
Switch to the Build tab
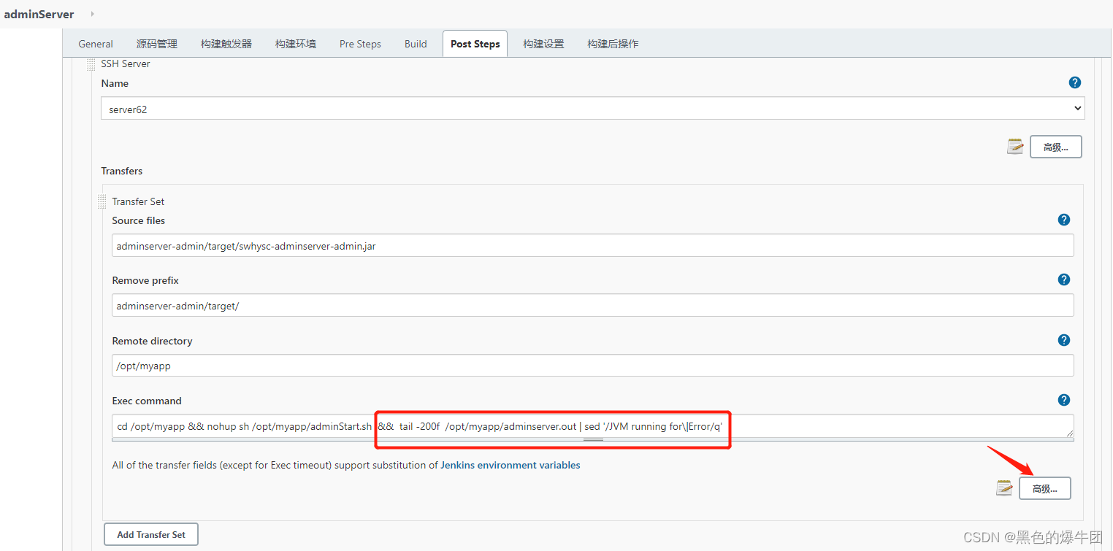[416, 44]
